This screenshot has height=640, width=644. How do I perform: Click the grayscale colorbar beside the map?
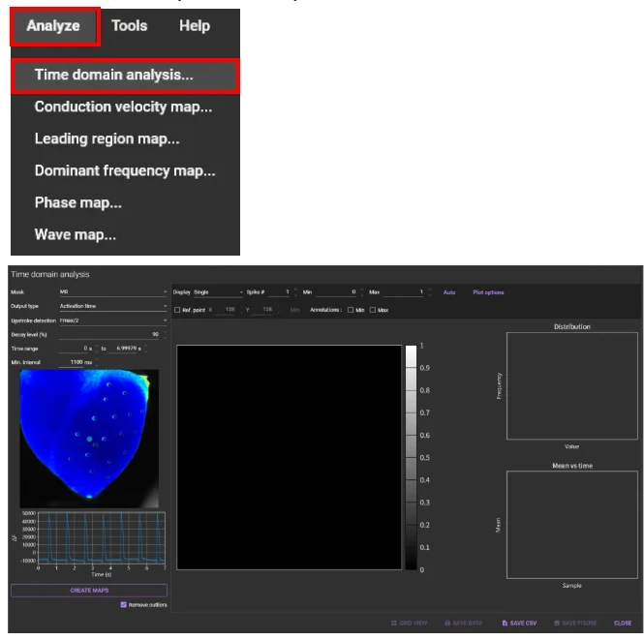click(x=411, y=457)
